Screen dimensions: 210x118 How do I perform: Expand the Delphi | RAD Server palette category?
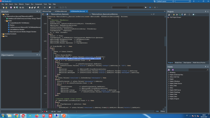pos(169,90)
